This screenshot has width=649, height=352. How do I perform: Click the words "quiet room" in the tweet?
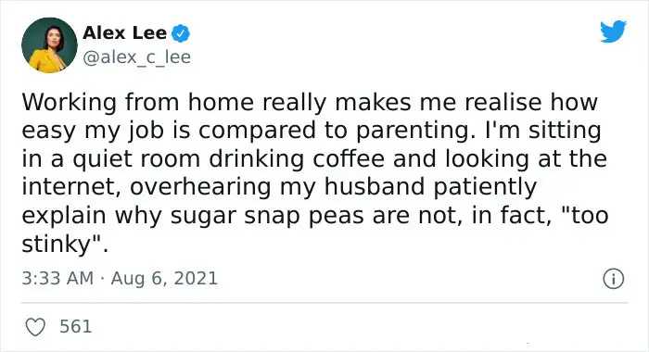click(x=136, y=159)
